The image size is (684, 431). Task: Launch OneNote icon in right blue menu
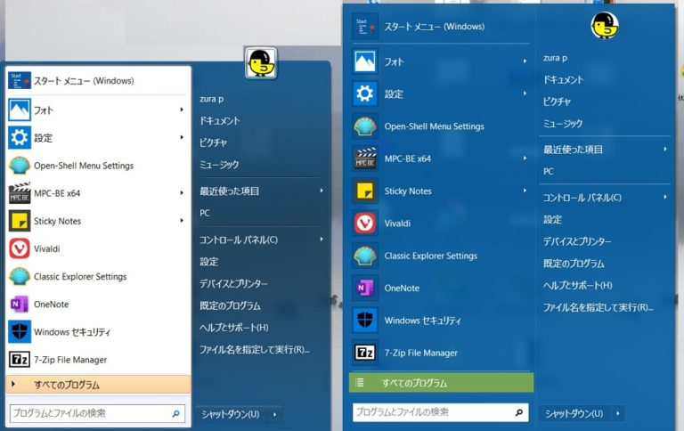click(x=364, y=288)
